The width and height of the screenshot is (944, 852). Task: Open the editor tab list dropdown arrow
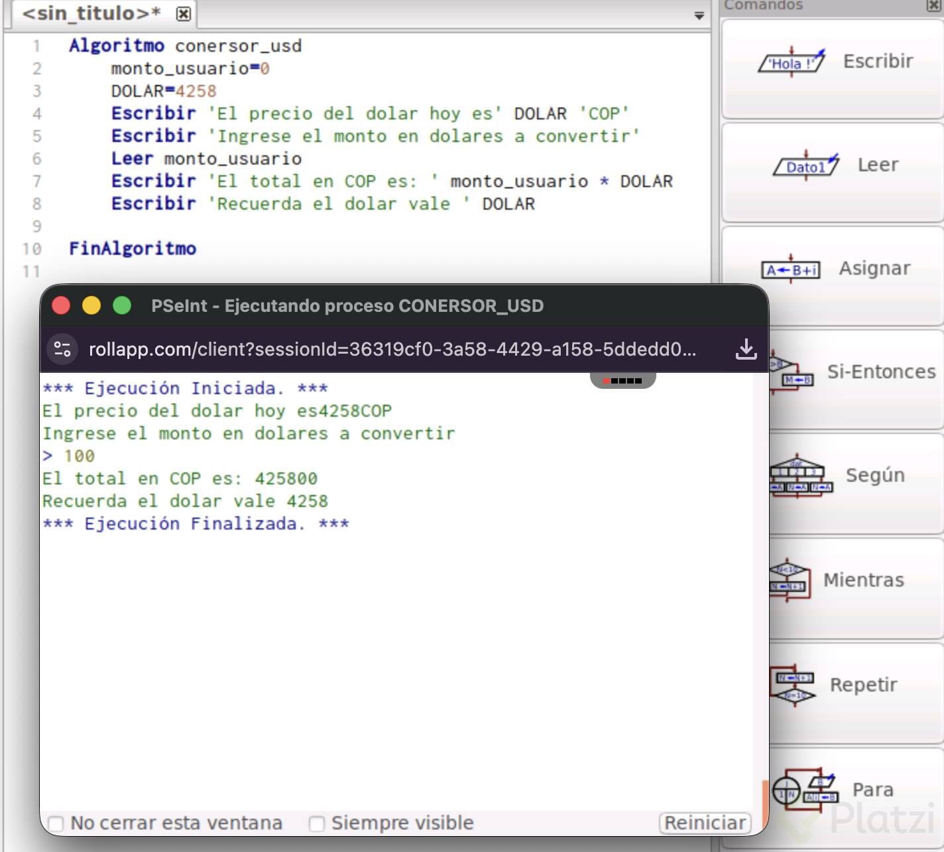[699, 16]
